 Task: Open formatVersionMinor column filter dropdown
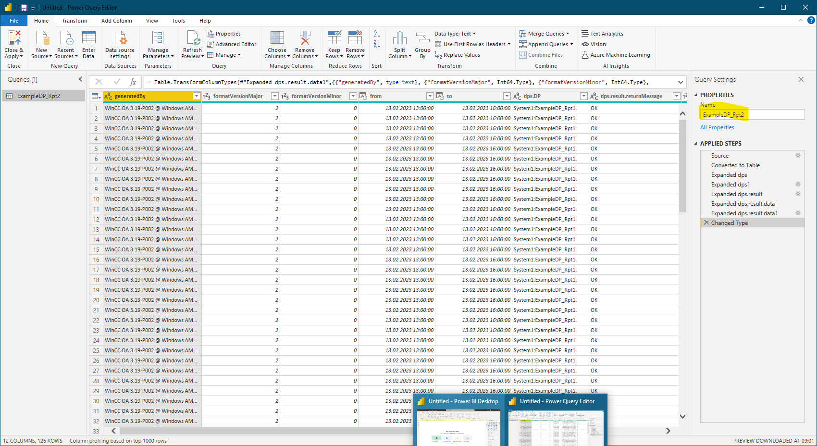(x=353, y=96)
